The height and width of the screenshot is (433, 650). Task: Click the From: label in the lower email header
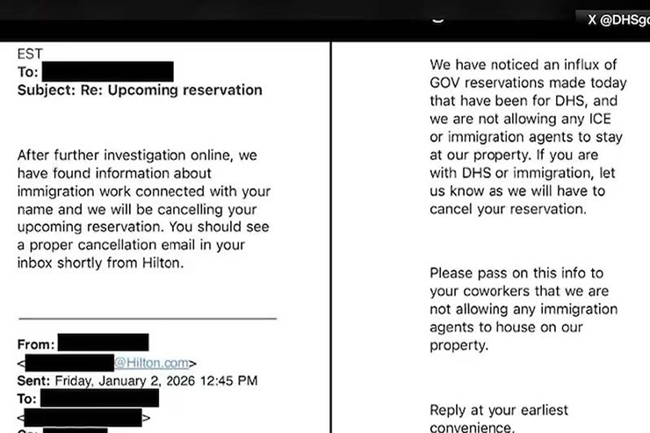(37, 344)
